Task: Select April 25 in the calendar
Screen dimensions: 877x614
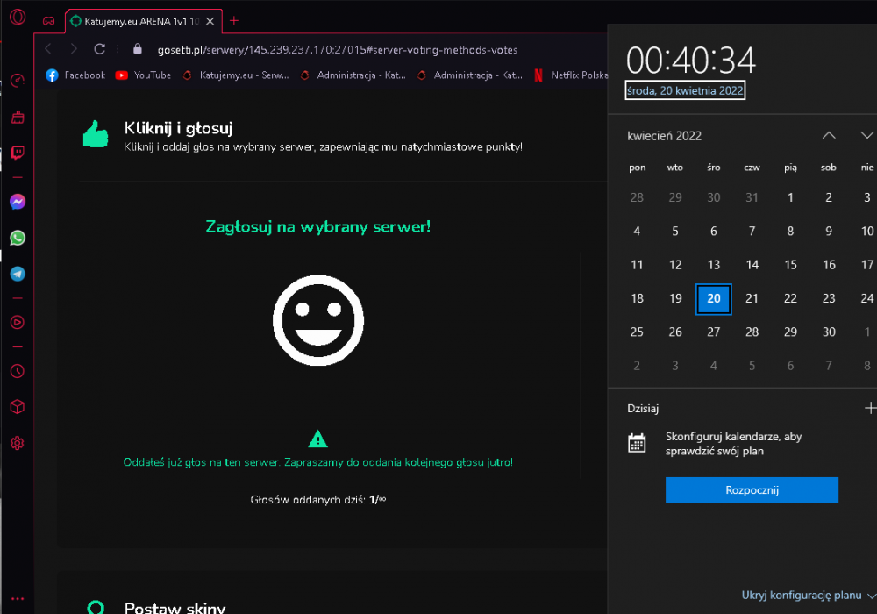Action: 637,332
